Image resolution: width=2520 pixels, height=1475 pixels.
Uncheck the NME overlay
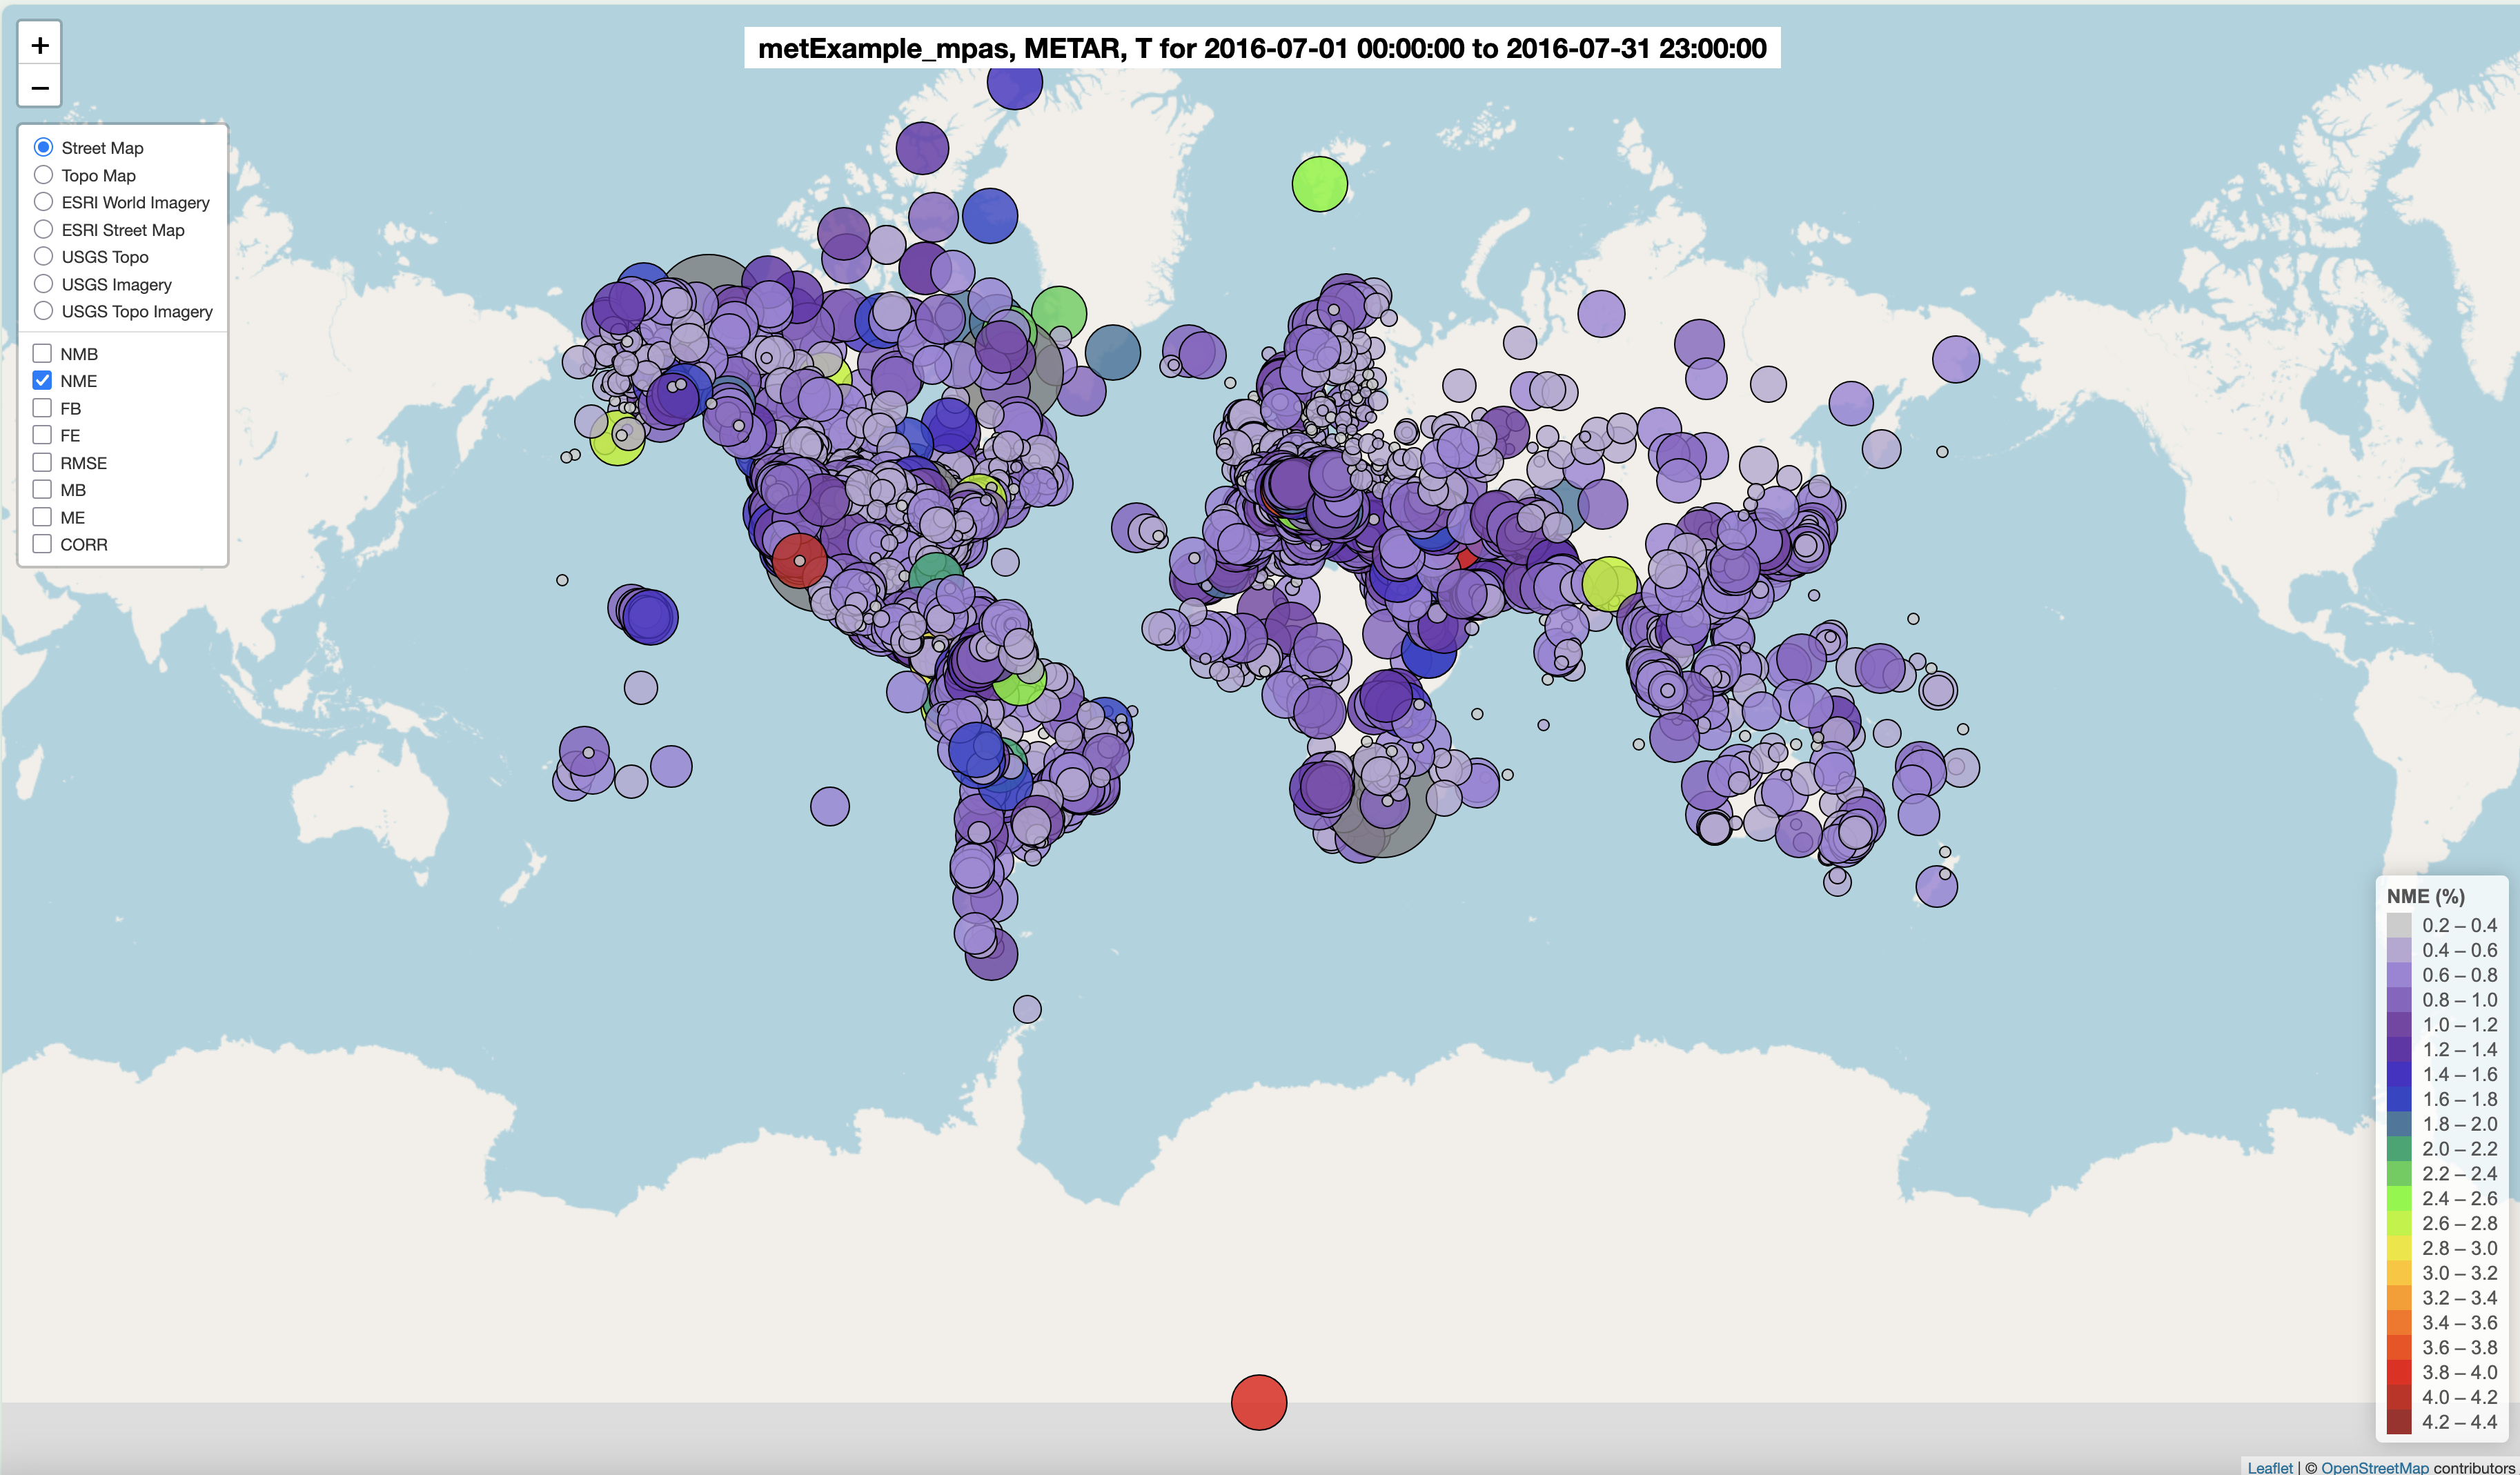(x=42, y=380)
